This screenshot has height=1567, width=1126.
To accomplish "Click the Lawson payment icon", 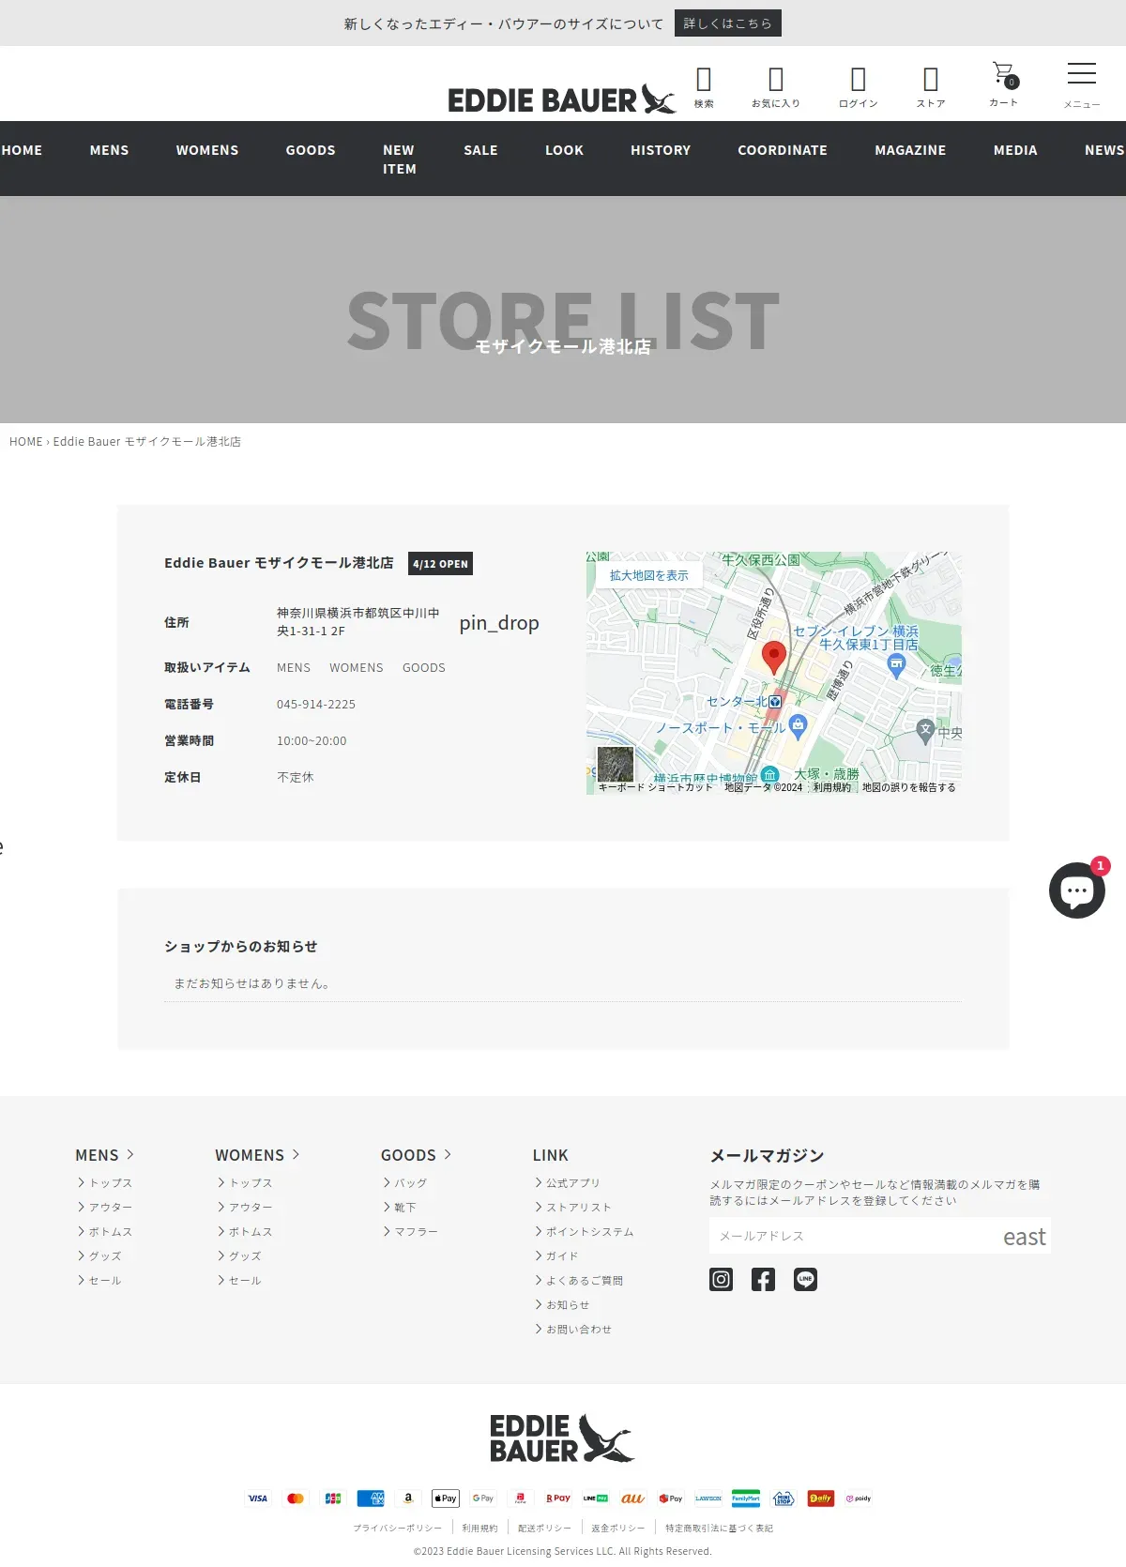I will (x=708, y=1499).
